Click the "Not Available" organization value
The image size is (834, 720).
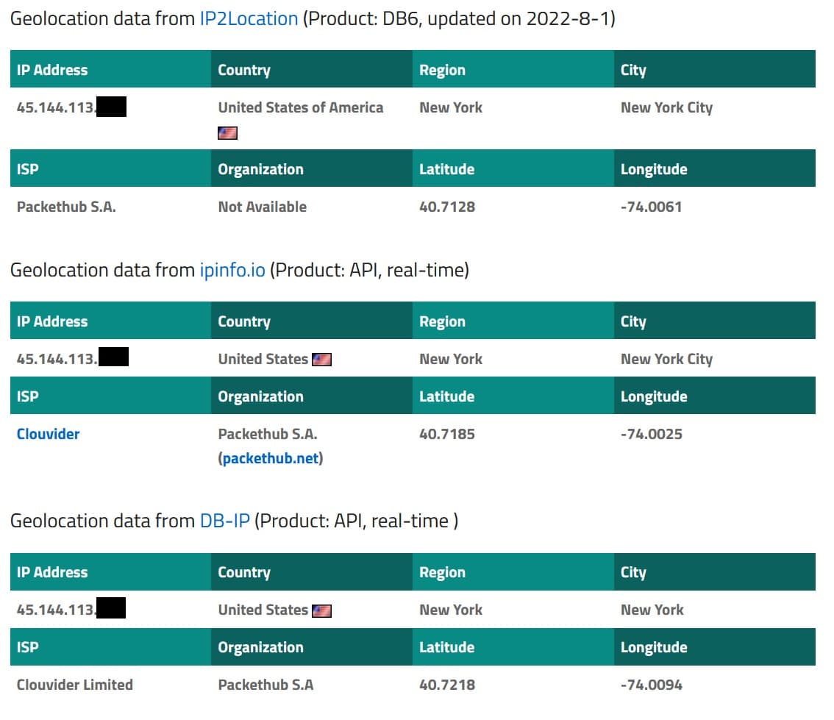point(262,207)
